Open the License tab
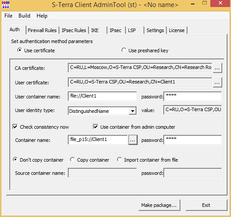Screen dimensions: 231x217 pos(176,30)
